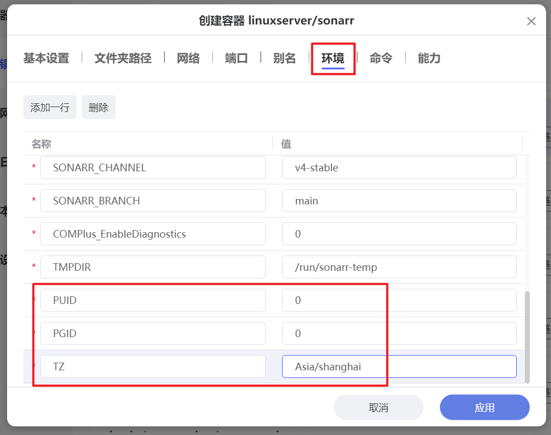Go to the 网络 tab
551x435 pixels.
tap(188, 58)
